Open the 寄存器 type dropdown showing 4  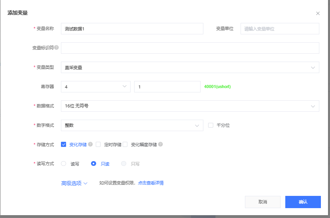coord(95,86)
